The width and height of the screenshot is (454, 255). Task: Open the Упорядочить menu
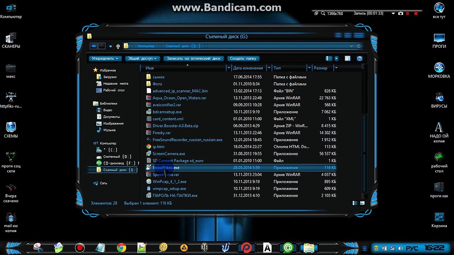[105, 58]
